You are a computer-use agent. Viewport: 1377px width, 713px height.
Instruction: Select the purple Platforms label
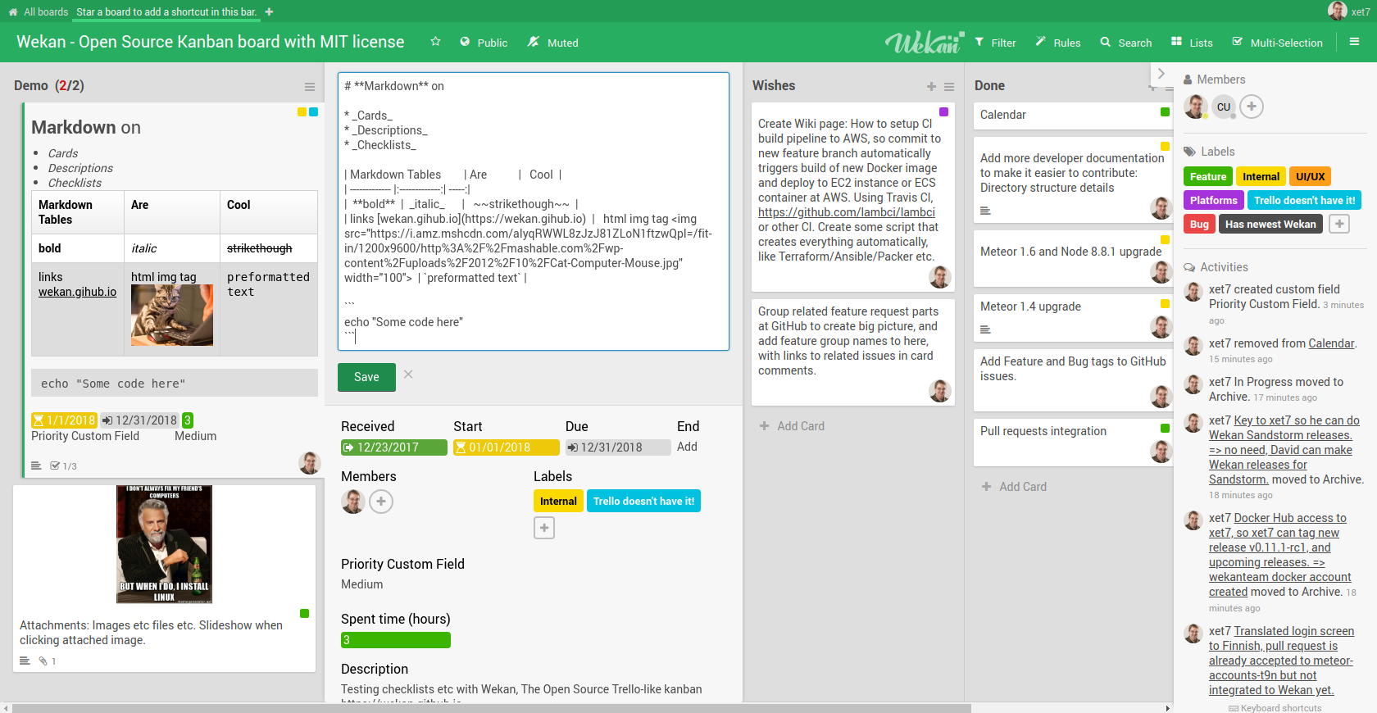click(x=1213, y=200)
